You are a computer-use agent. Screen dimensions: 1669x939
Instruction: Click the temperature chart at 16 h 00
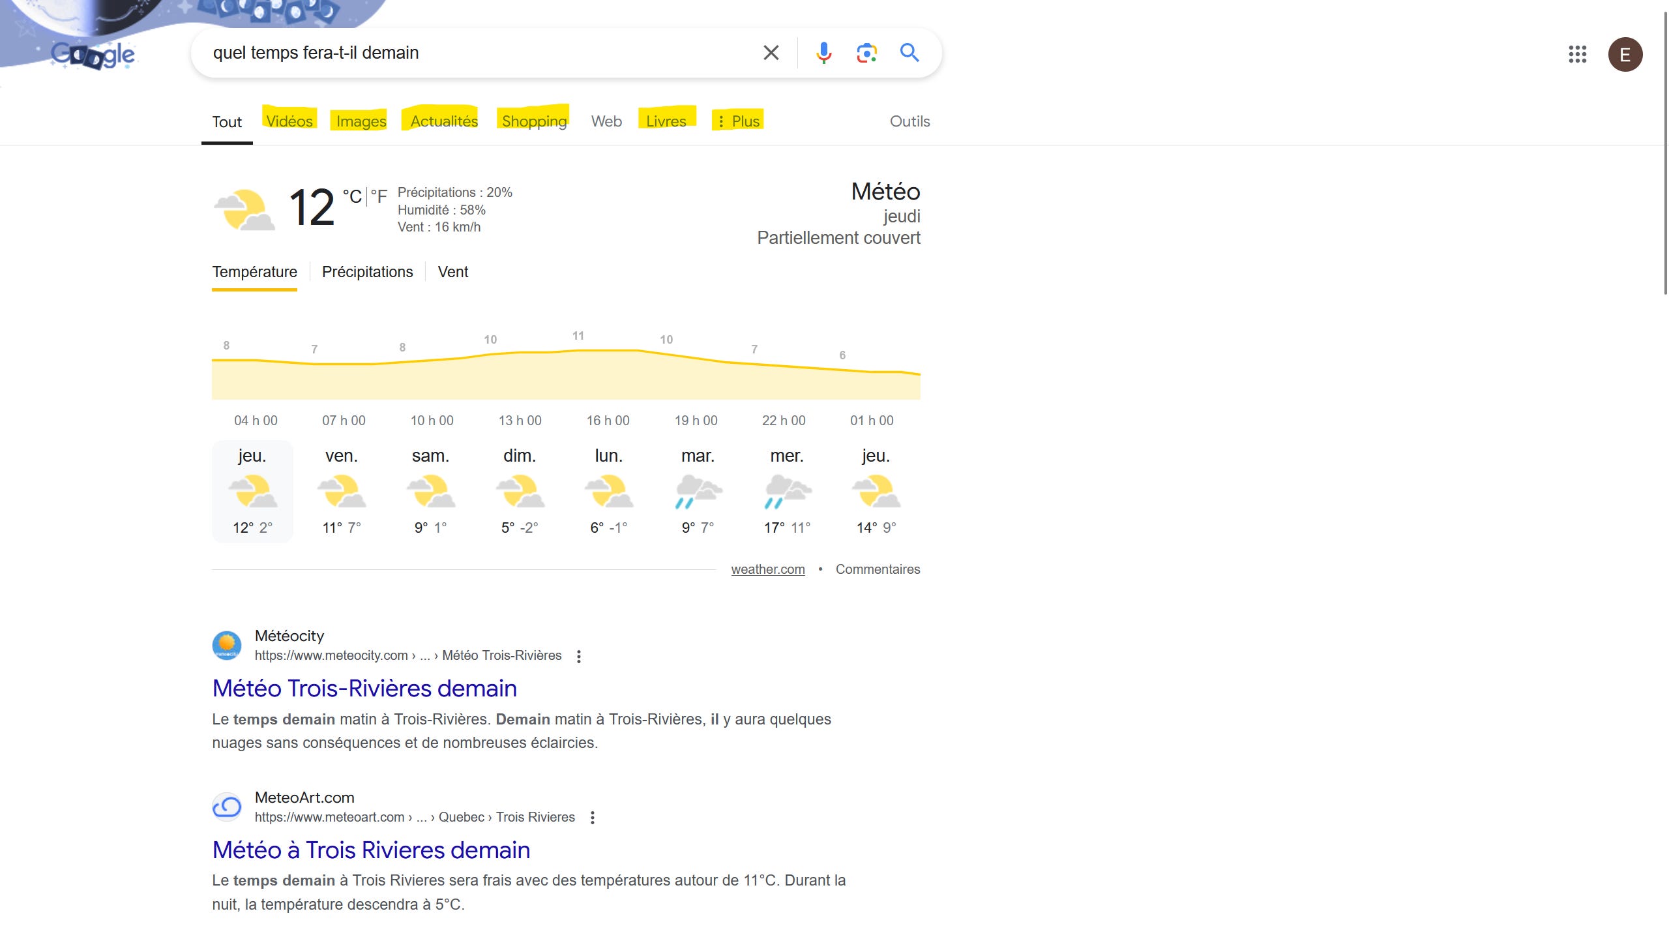(x=608, y=375)
